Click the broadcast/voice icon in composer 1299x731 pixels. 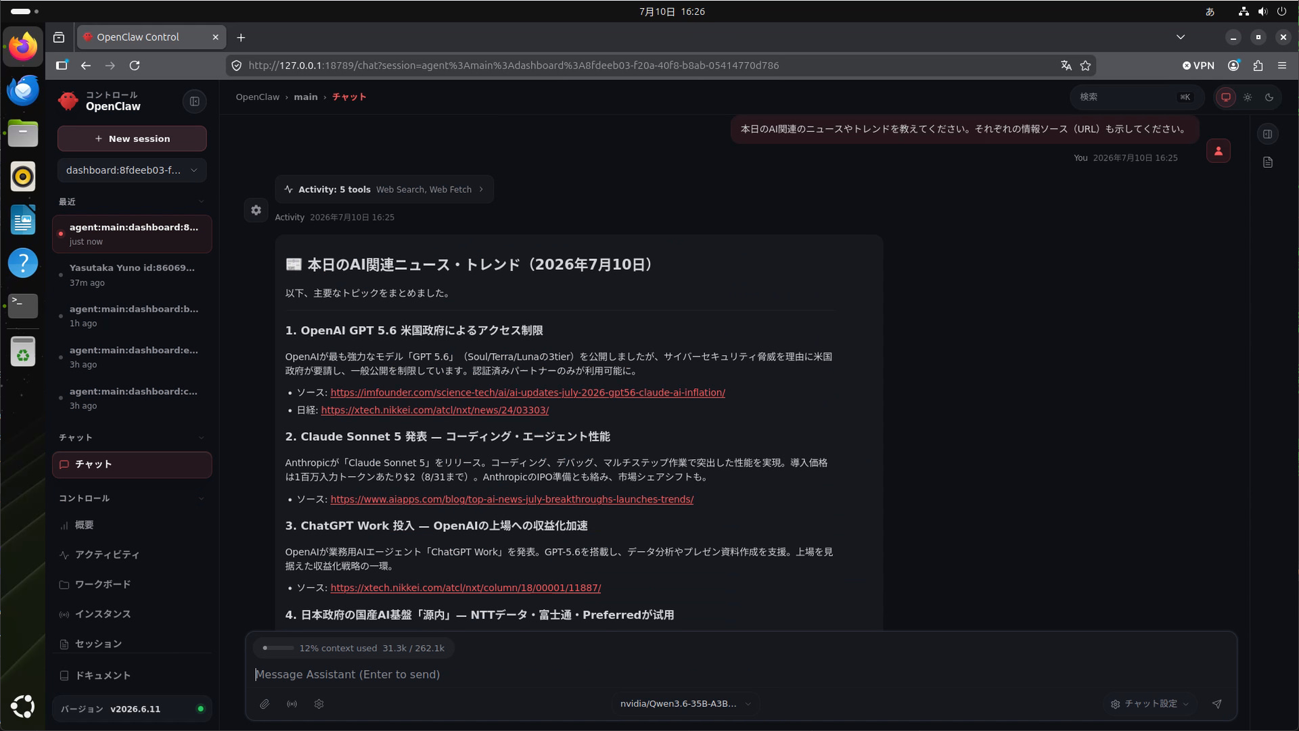(292, 704)
